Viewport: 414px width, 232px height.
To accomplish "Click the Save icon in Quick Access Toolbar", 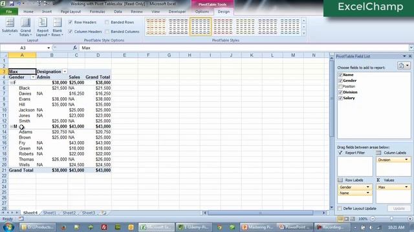I will 12,4.
